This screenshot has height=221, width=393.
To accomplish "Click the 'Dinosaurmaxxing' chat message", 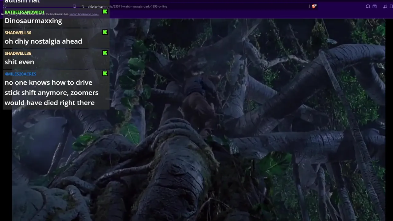I will (33, 21).
